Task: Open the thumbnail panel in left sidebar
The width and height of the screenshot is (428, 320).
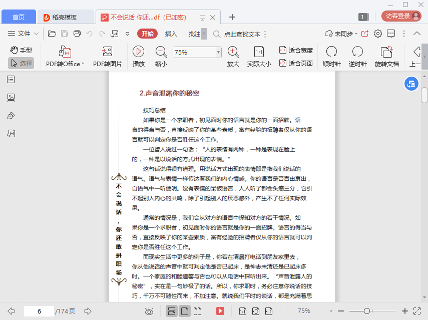Action: click(x=11, y=97)
